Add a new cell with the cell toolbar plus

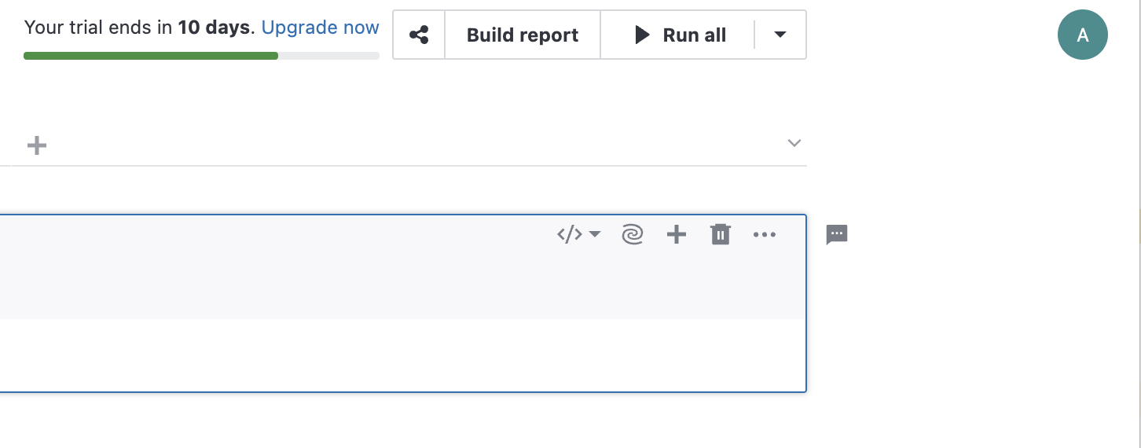[x=677, y=234]
